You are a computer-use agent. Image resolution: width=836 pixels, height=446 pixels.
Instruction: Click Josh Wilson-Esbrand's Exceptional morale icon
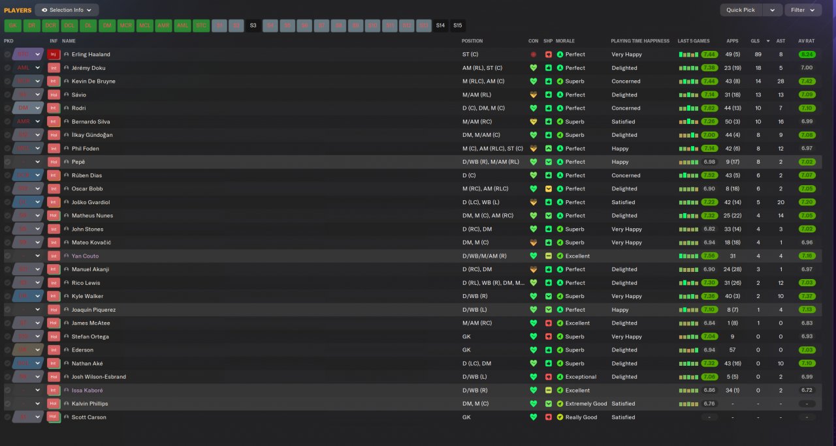click(560, 377)
